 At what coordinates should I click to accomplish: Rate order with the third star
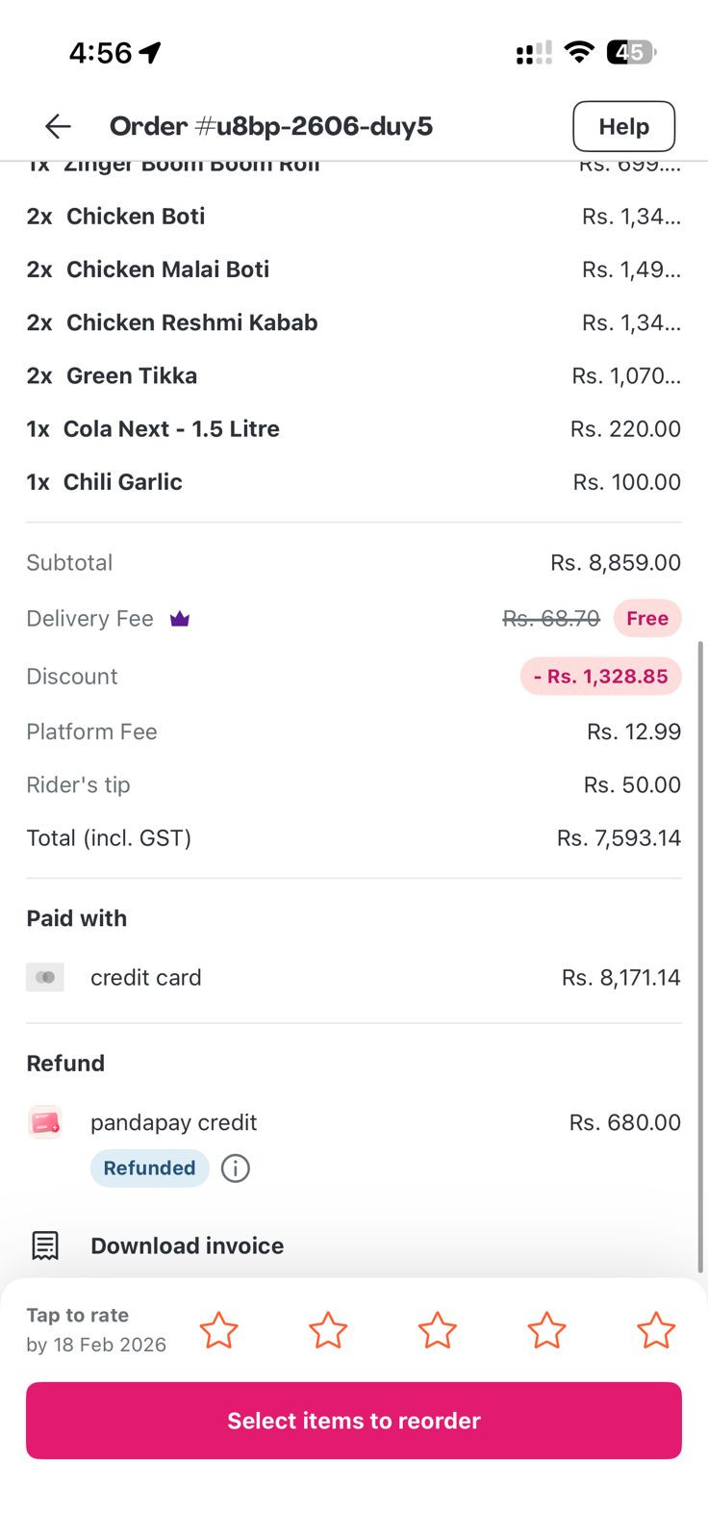pos(438,1330)
